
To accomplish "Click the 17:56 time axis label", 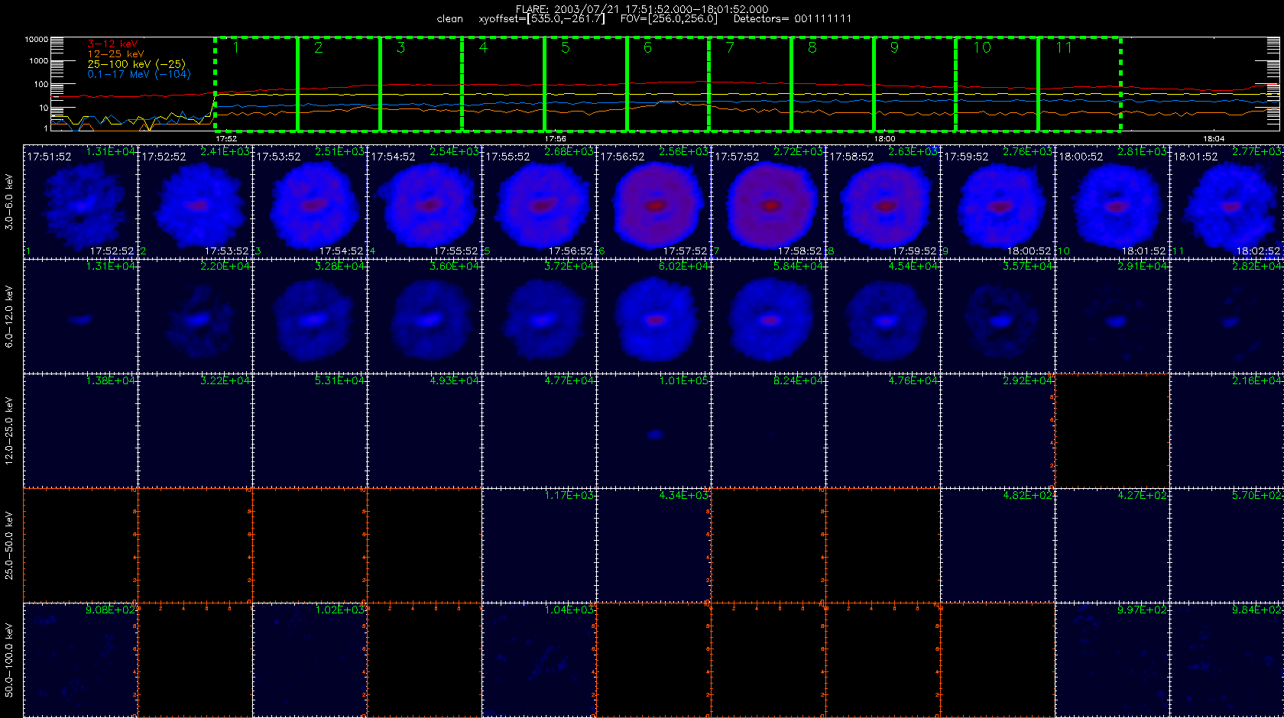I will click(555, 139).
